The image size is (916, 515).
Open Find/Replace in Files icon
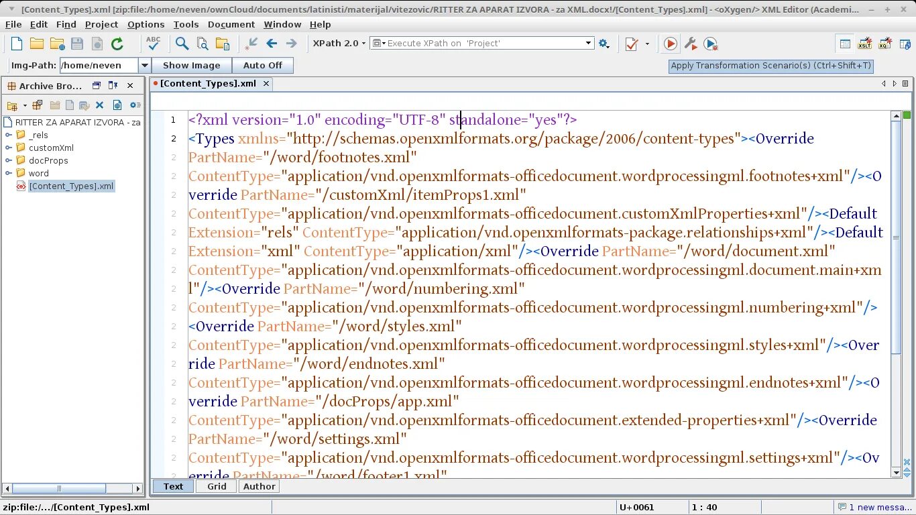click(202, 44)
